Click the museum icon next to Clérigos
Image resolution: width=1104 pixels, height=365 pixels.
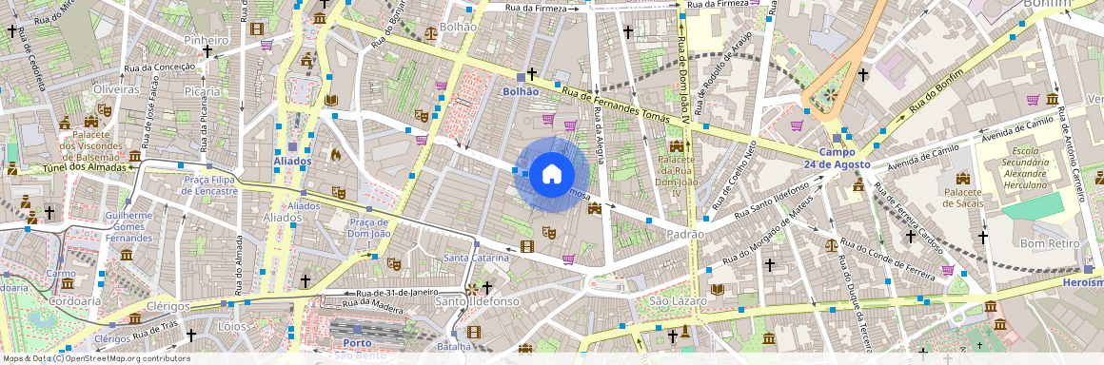(x=134, y=318)
